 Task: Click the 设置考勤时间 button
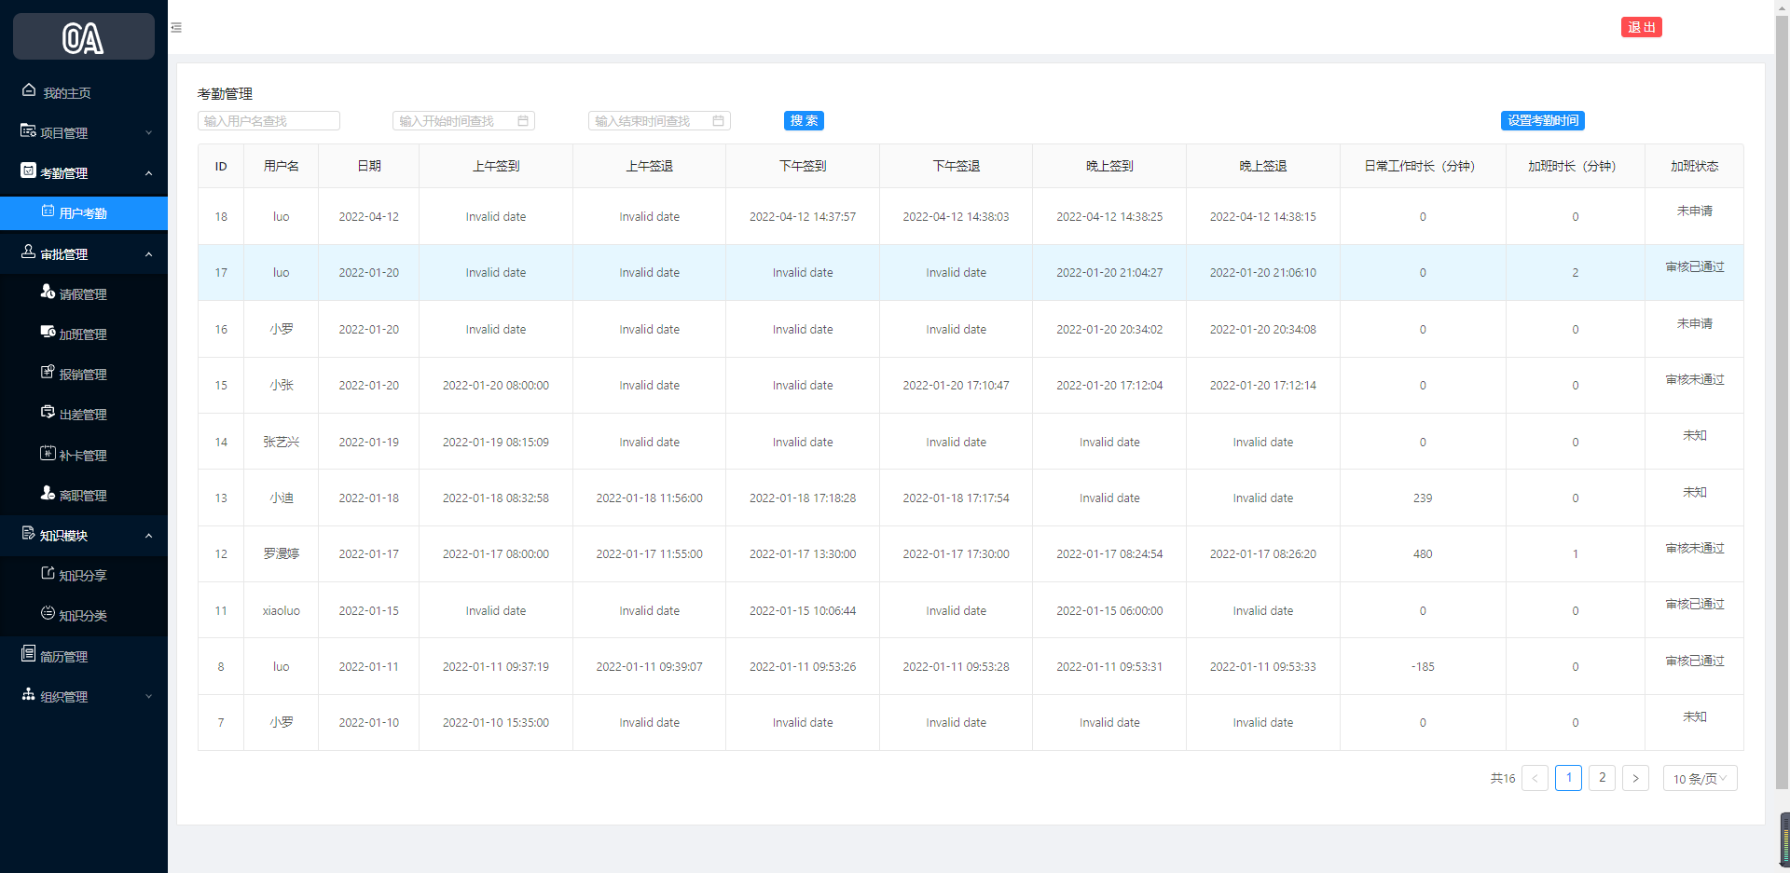1543,121
